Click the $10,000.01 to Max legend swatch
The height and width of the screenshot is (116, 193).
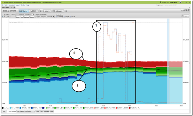tap(129, 108)
